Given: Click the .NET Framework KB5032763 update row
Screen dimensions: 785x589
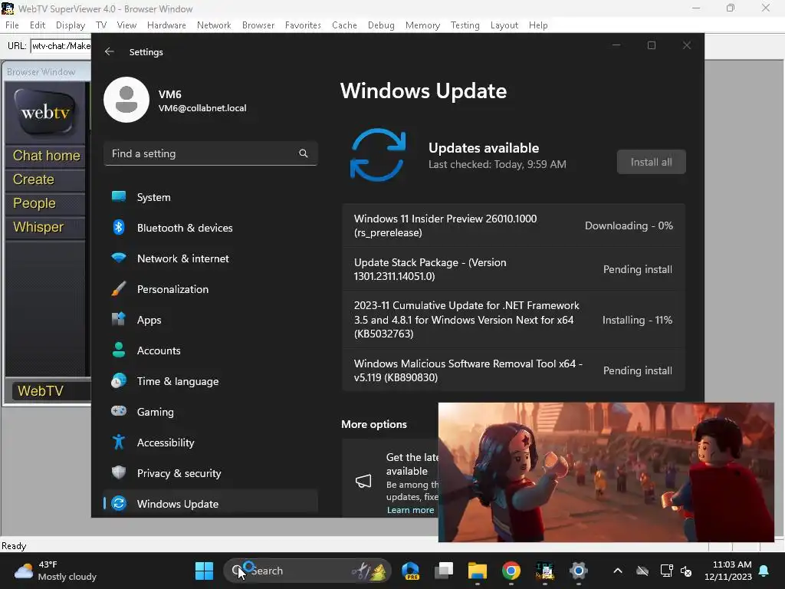Looking at the screenshot, I should tap(513, 320).
